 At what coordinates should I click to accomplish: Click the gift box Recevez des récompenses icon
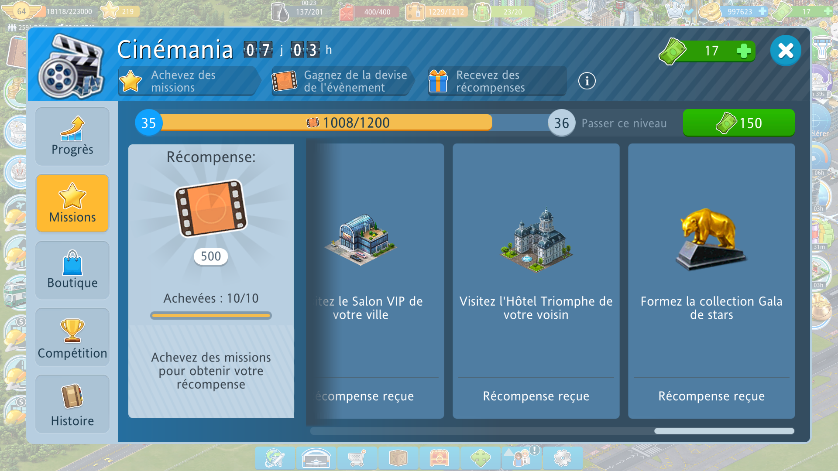point(438,81)
